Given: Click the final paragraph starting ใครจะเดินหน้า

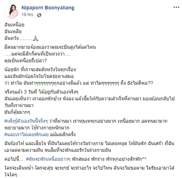Looking at the screenshot, I should tap(89, 171).
